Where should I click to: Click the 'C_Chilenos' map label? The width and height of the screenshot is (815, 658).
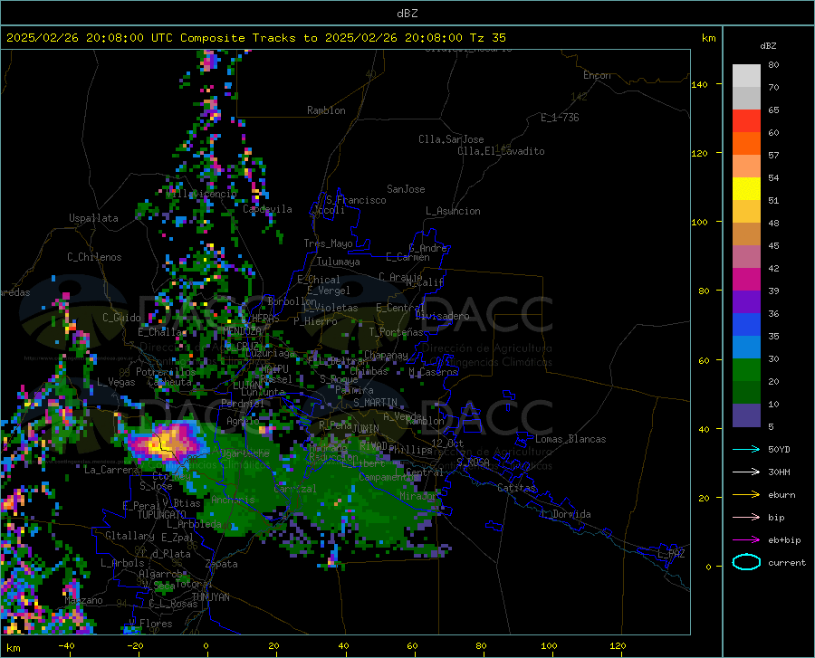(94, 257)
